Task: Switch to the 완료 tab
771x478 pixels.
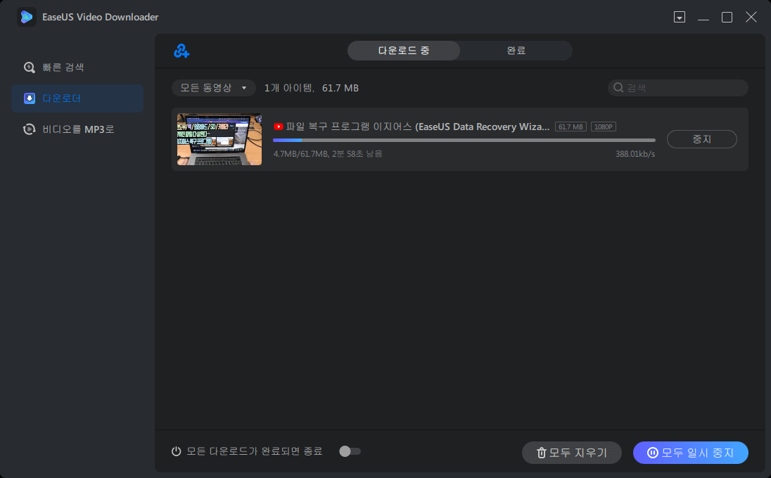Action: point(516,51)
